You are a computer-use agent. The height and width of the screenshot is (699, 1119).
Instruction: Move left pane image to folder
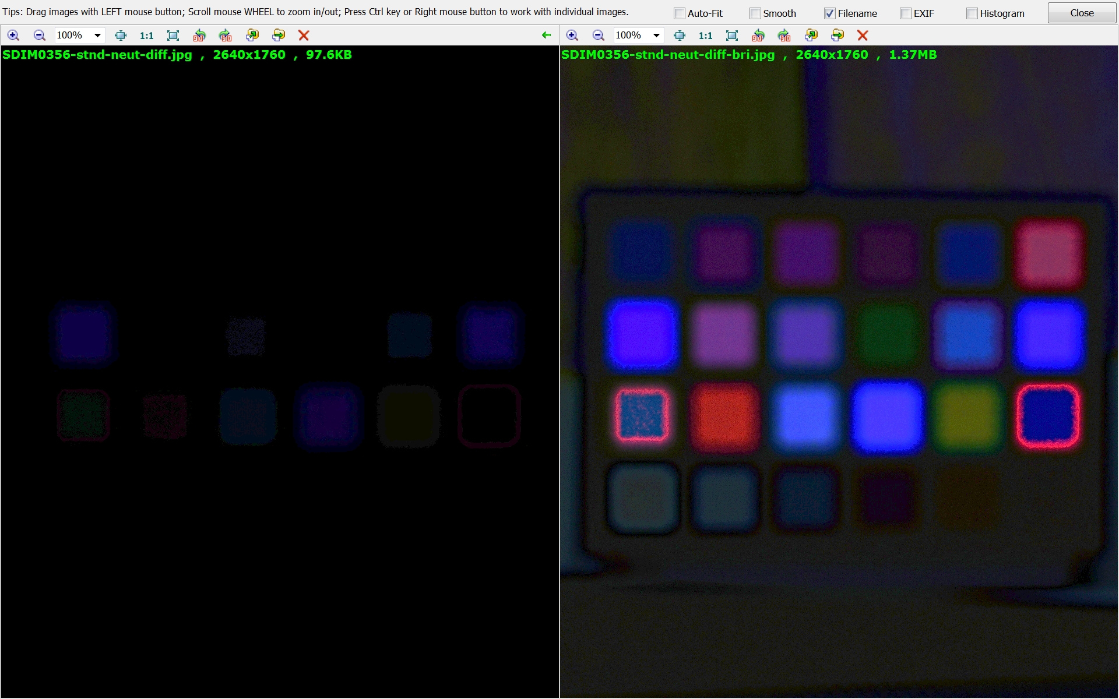(x=279, y=36)
